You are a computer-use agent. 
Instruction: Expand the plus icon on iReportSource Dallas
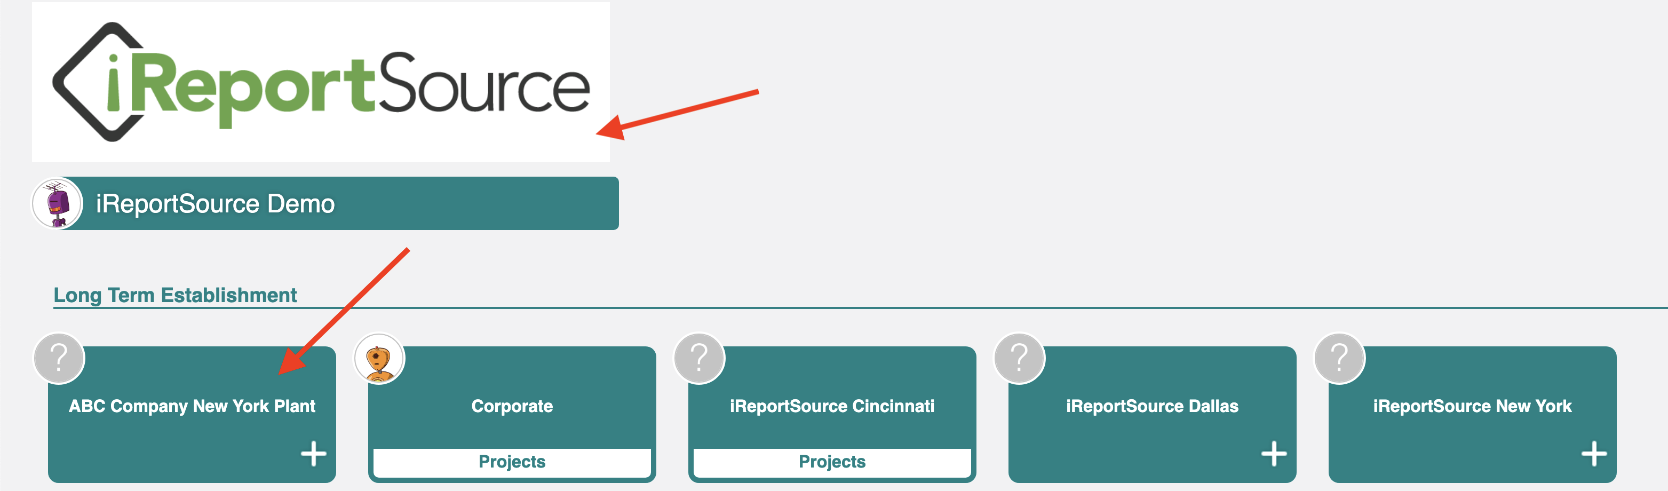pos(1274,454)
